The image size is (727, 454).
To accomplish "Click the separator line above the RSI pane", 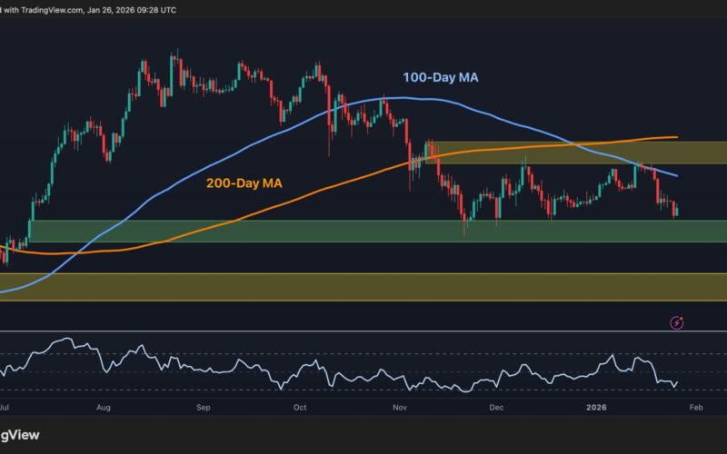I will tap(363, 331).
